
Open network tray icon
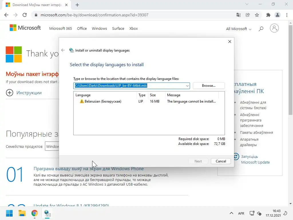[252, 213]
